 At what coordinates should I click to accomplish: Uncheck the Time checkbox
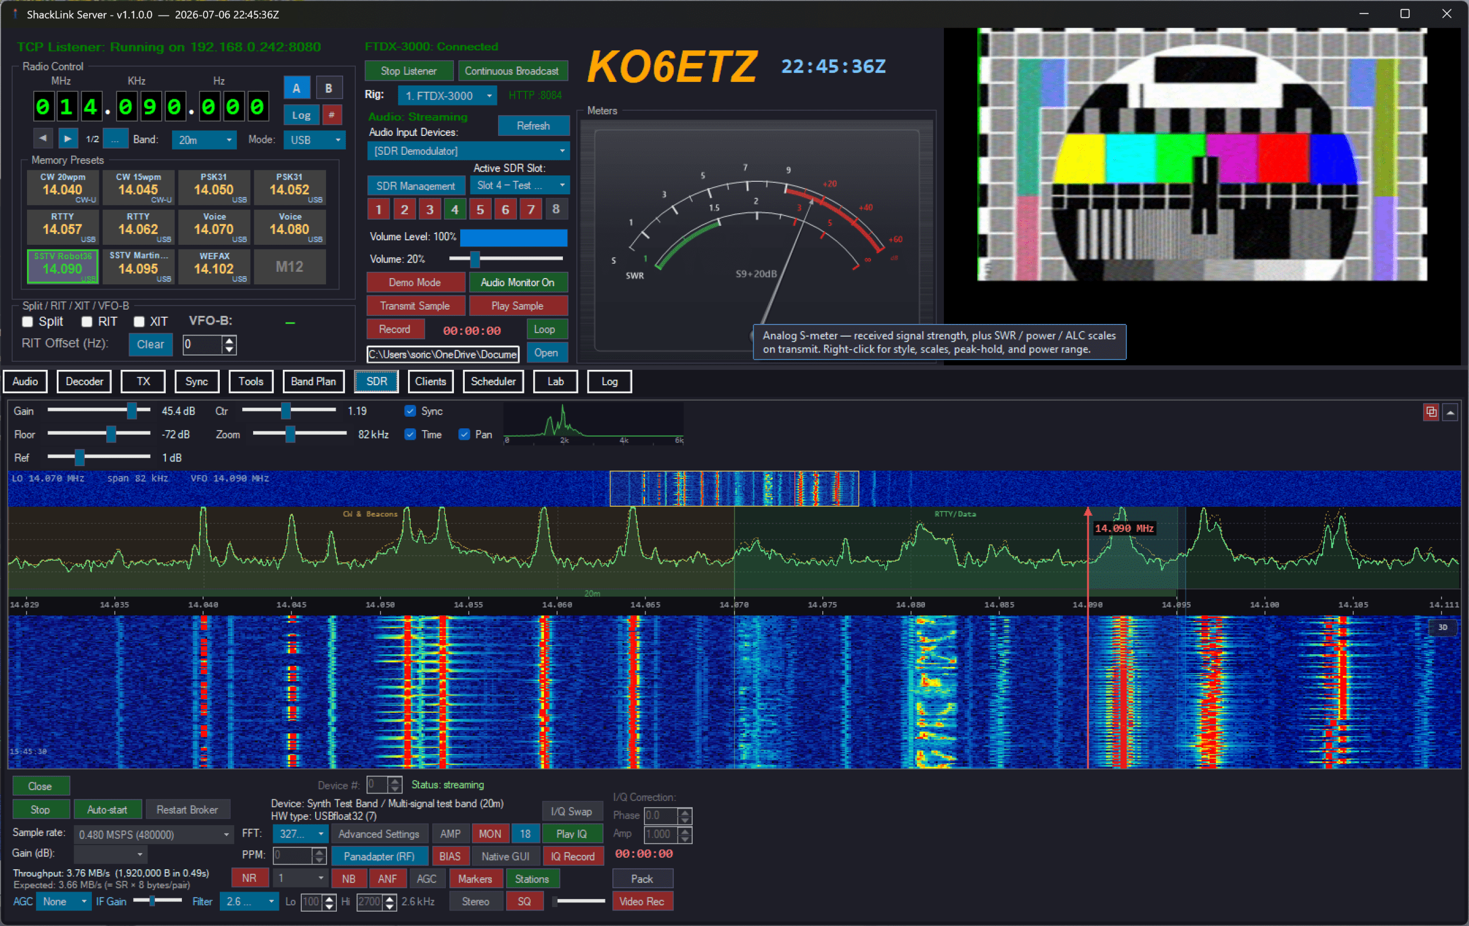pos(410,435)
